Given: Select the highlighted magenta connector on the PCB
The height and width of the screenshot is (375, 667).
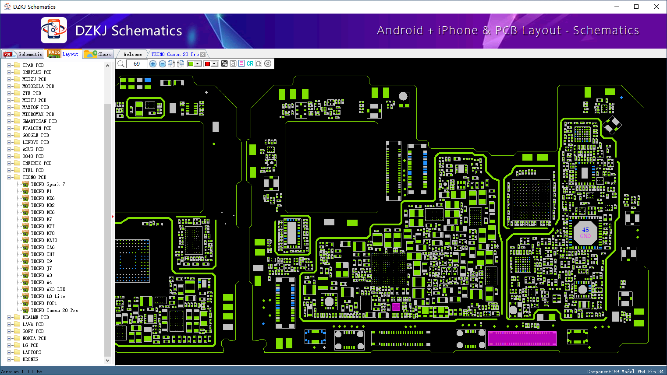Looking at the screenshot, I should click(x=522, y=338).
